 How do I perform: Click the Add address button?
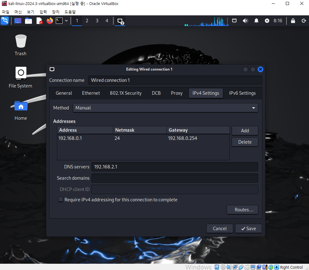tap(245, 131)
